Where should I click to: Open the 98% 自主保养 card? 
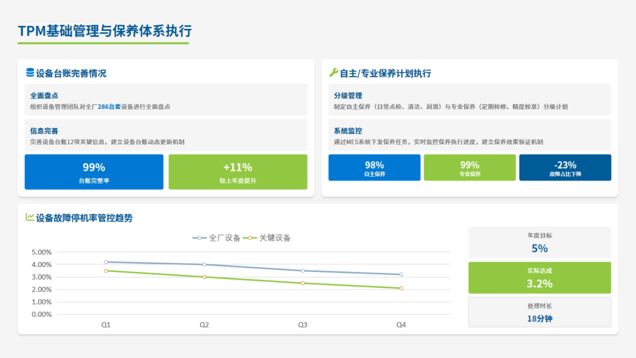[374, 168]
